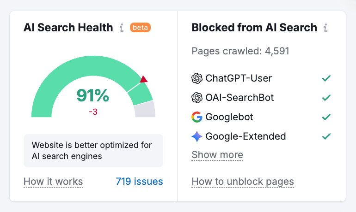Click the red triangle gauge marker

[143, 80]
